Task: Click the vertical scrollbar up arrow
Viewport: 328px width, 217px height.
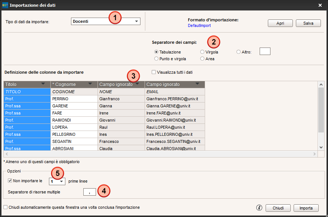Action: 321,85
